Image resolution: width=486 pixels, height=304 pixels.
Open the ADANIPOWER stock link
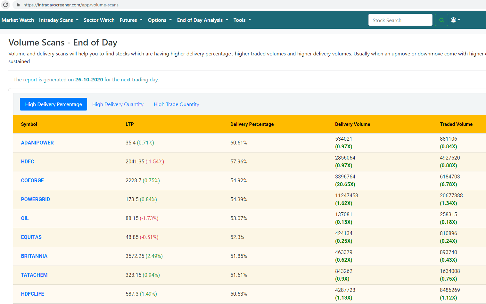click(x=37, y=143)
